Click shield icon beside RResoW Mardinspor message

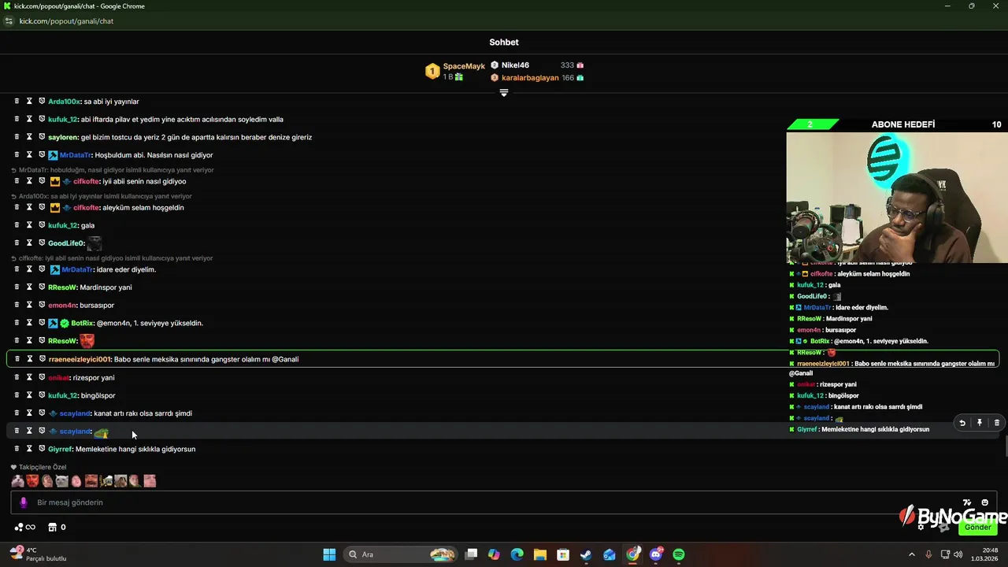42,287
